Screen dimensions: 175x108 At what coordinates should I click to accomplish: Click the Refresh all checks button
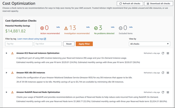click(130, 4)
